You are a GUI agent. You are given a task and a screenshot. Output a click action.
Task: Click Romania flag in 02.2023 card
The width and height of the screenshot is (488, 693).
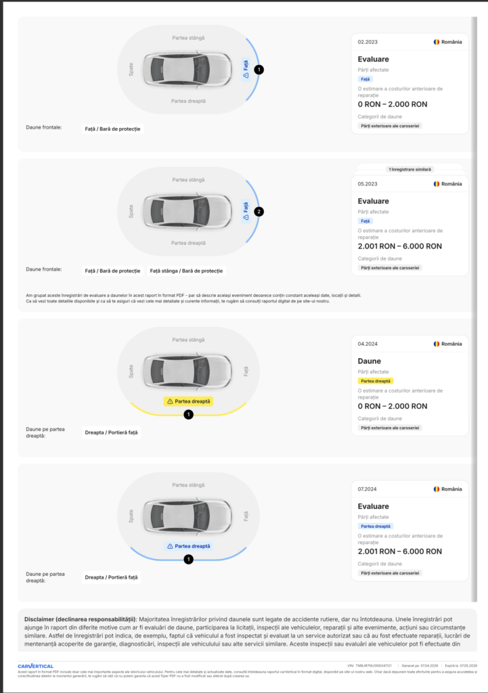point(437,42)
